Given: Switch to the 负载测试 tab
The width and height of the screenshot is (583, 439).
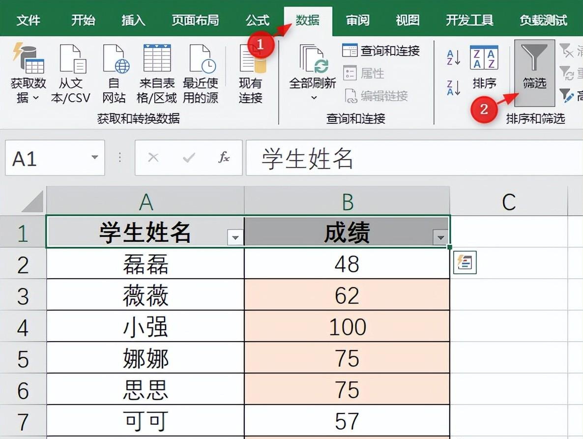Looking at the screenshot, I should (543, 20).
